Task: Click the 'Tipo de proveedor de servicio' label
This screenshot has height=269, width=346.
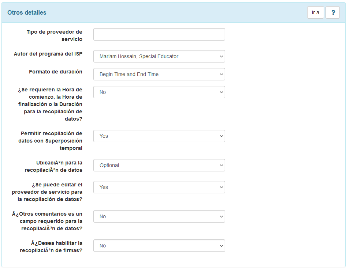Action: pyautogui.click(x=55, y=35)
